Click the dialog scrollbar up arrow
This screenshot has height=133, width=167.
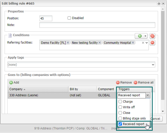click(163, 9)
